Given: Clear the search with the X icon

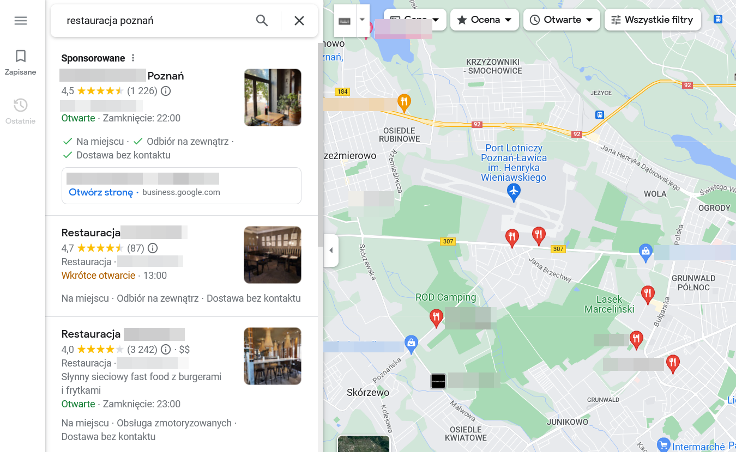Looking at the screenshot, I should click(299, 21).
